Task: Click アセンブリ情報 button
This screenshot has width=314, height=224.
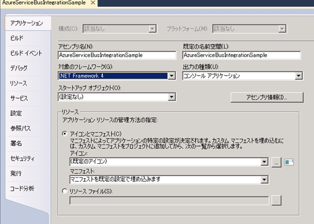Action: click(x=267, y=98)
